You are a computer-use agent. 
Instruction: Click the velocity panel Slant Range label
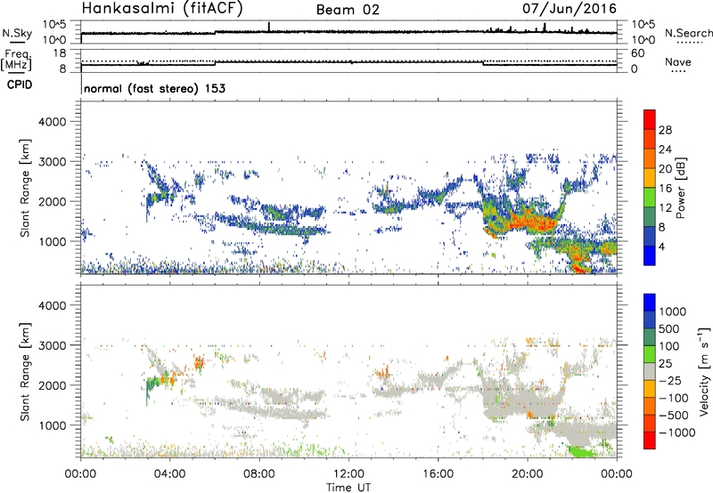[25, 372]
